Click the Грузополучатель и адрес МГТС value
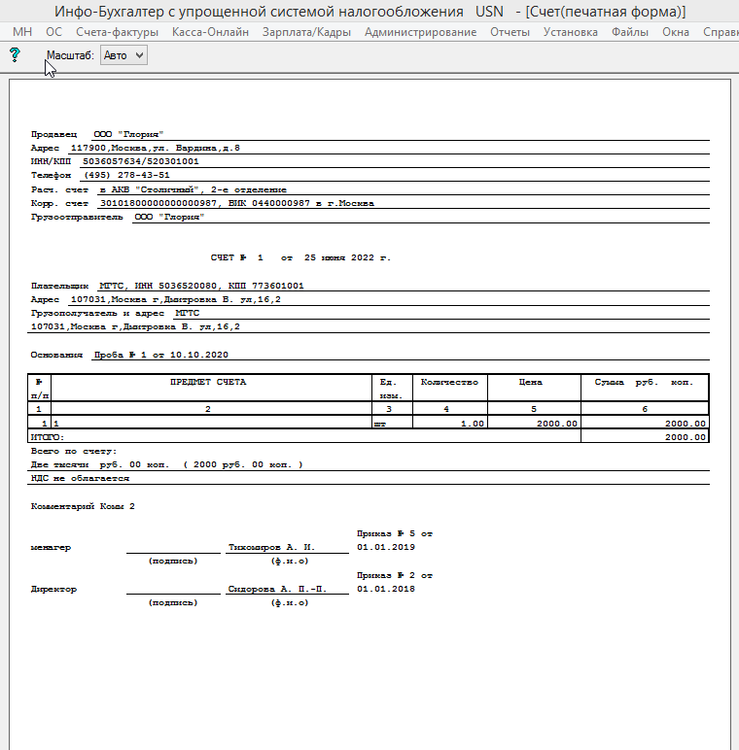The width and height of the screenshot is (739, 750). (x=187, y=313)
